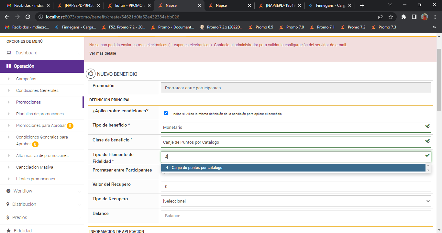Expand the Fidelidad sidebar section
The width and height of the screenshot is (442, 233).
[x=23, y=231]
